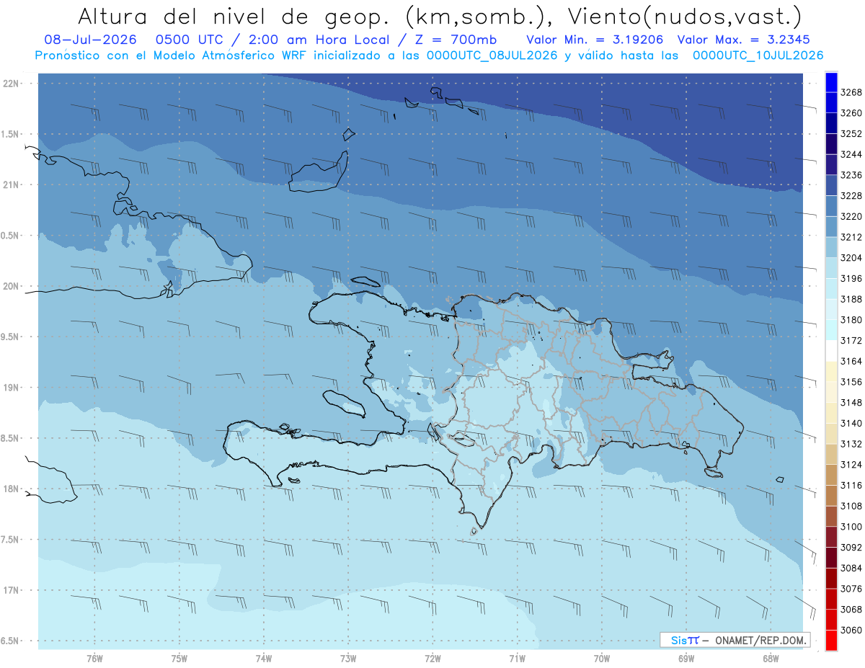Click the '21N' latitude label

10,184
